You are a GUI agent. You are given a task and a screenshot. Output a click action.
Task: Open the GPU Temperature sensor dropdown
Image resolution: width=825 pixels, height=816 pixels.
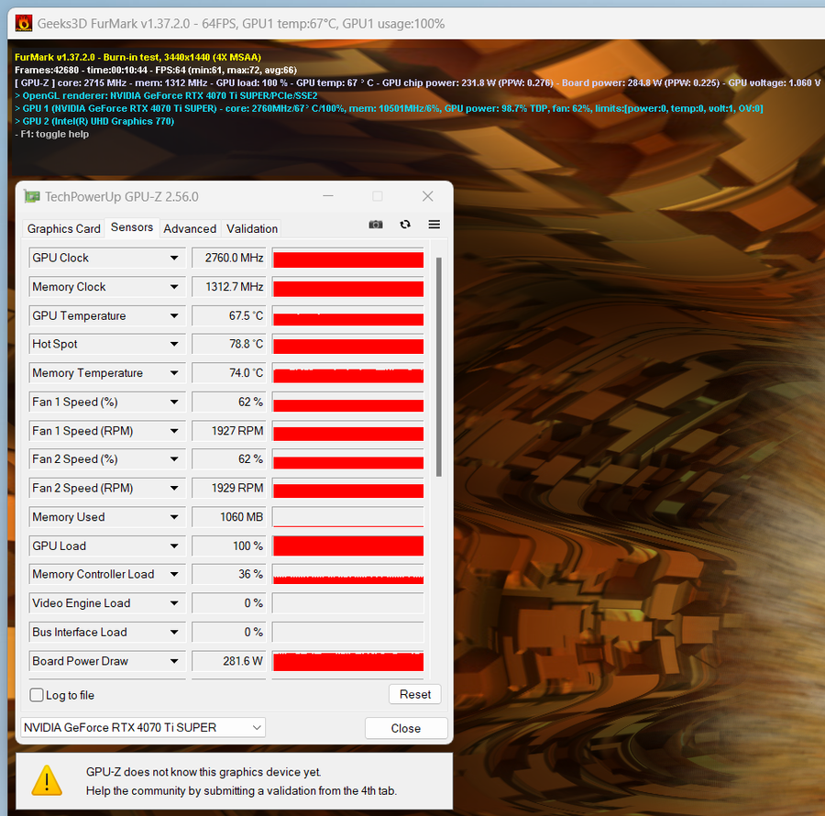(x=174, y=315)
